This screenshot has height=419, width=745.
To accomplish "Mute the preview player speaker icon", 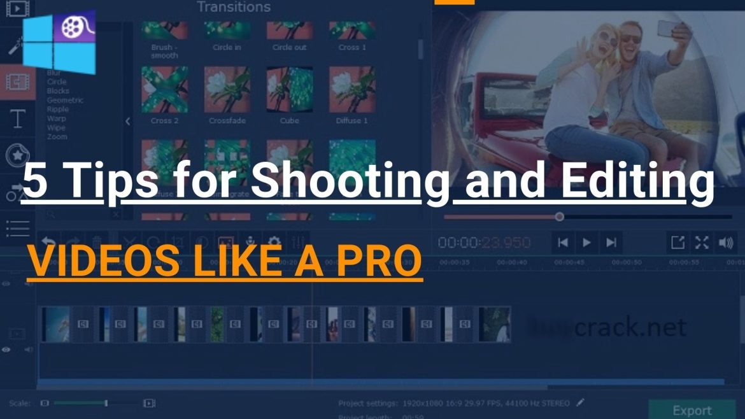I will point(727,242).
